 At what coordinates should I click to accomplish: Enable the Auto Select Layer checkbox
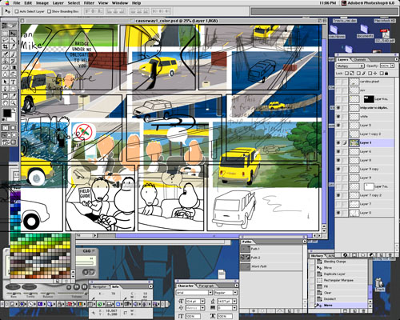[17, 11]
